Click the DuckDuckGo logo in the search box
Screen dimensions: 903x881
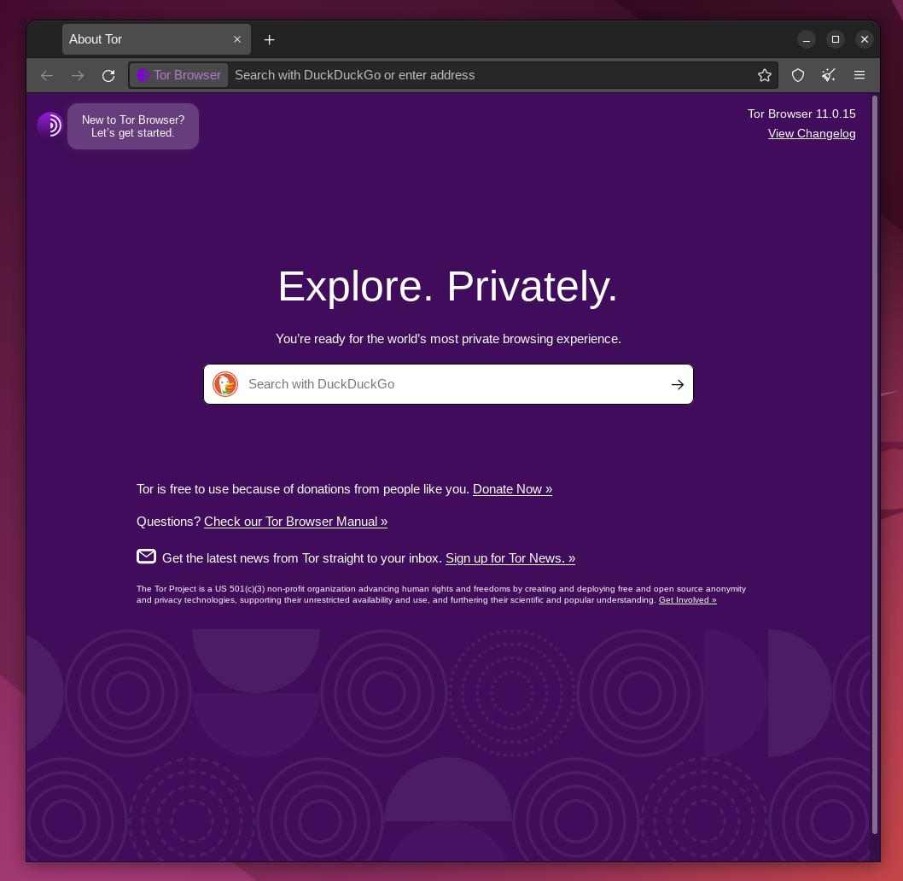(224, 384)
